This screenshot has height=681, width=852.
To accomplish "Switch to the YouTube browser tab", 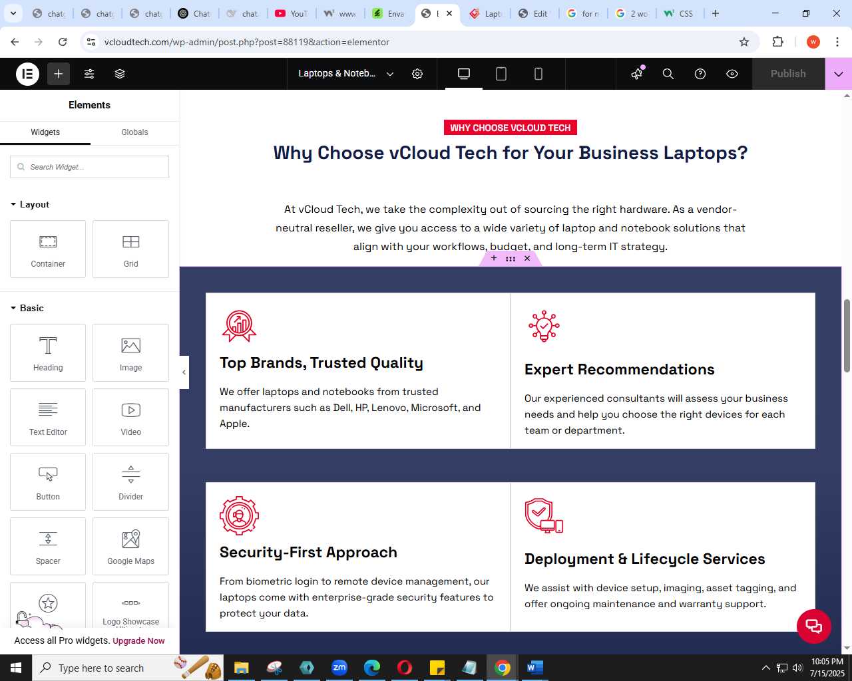I will click(291, 13).
